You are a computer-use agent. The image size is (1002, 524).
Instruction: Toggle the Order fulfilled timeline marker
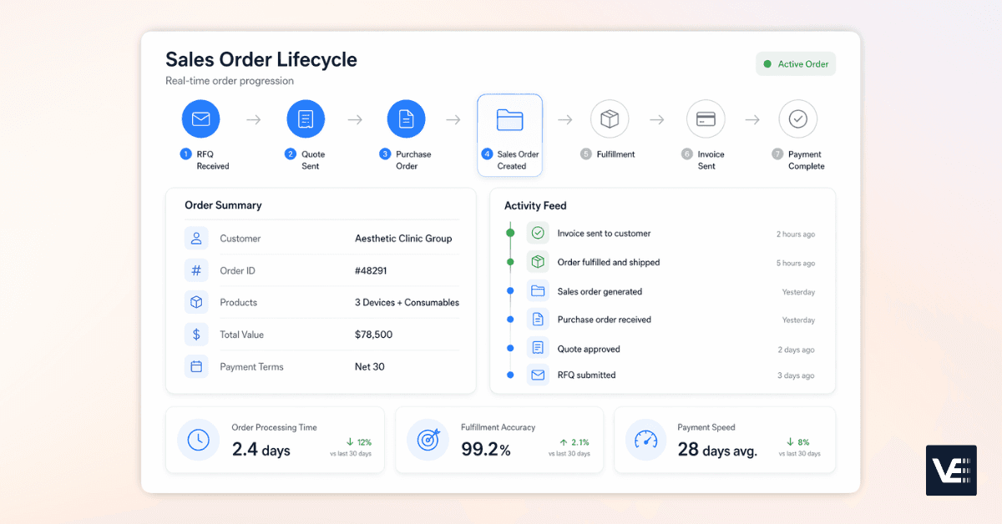click(509, 261)
